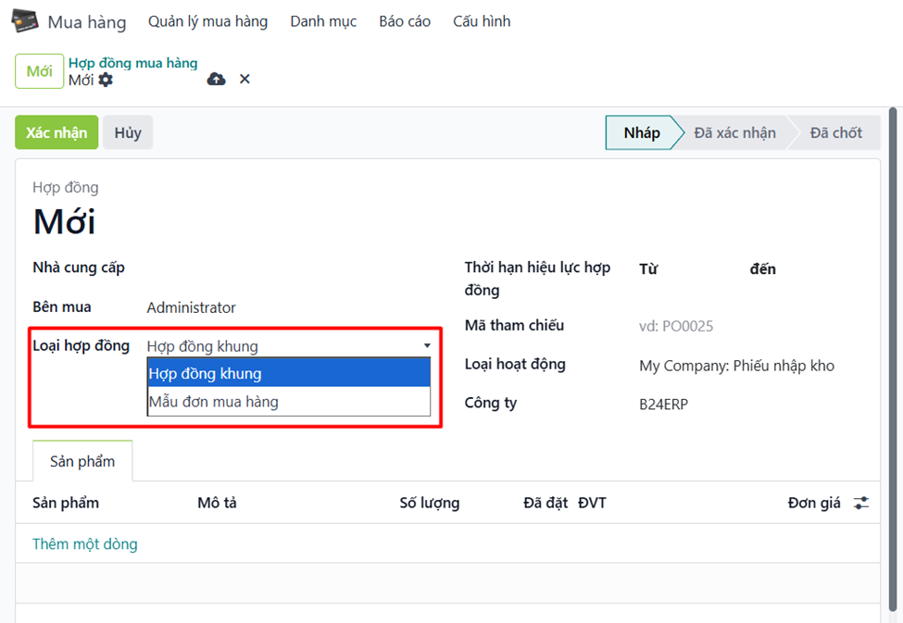This screenshot has height=623, width=903.
Task: Open column settings icon next to Đơn giá
Action: tap(861, 503)
